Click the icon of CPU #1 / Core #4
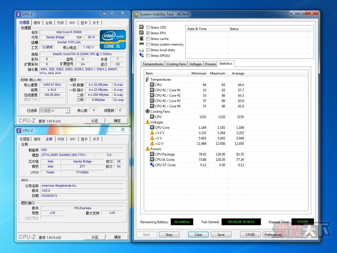Image resolution: width=337 pixels, height=253 pixels. [x=152, y=106]
